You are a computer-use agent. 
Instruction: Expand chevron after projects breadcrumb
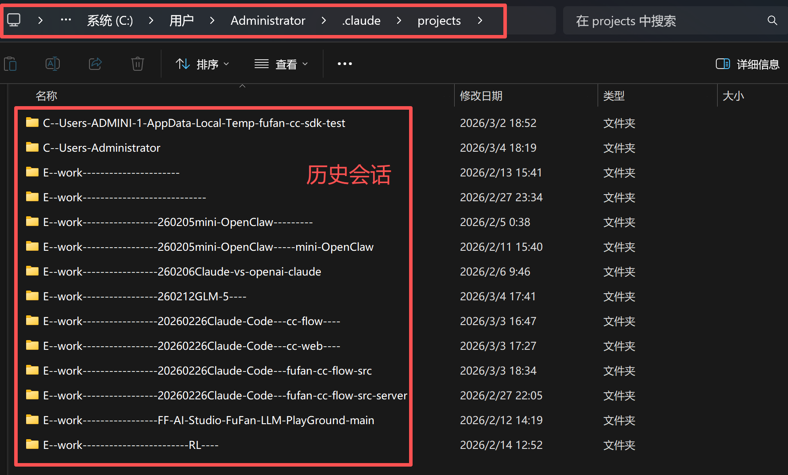pyautogui.click(x=480, y=20)
